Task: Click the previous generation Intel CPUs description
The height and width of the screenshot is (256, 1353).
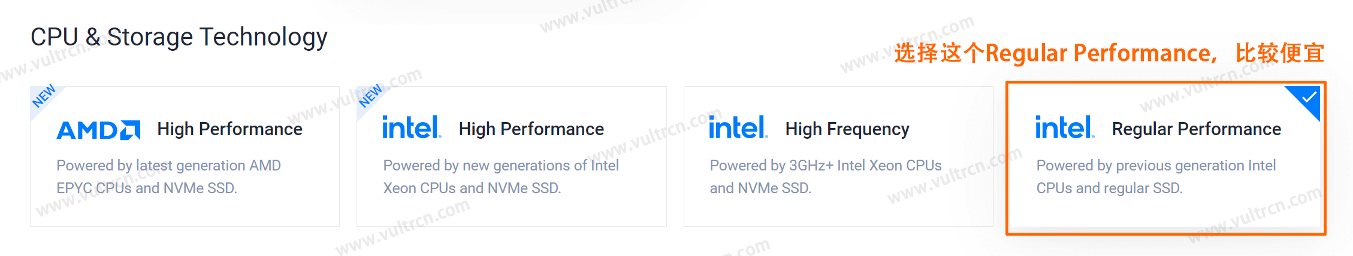Action: (1156, 176)
